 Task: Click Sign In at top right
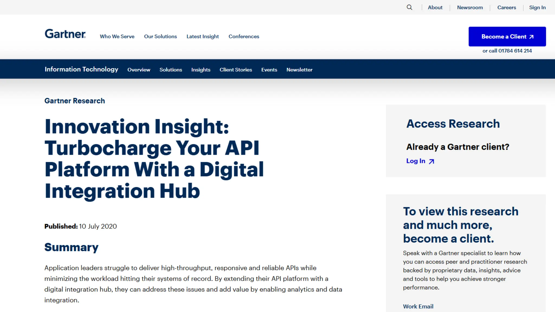pos(537,8)
